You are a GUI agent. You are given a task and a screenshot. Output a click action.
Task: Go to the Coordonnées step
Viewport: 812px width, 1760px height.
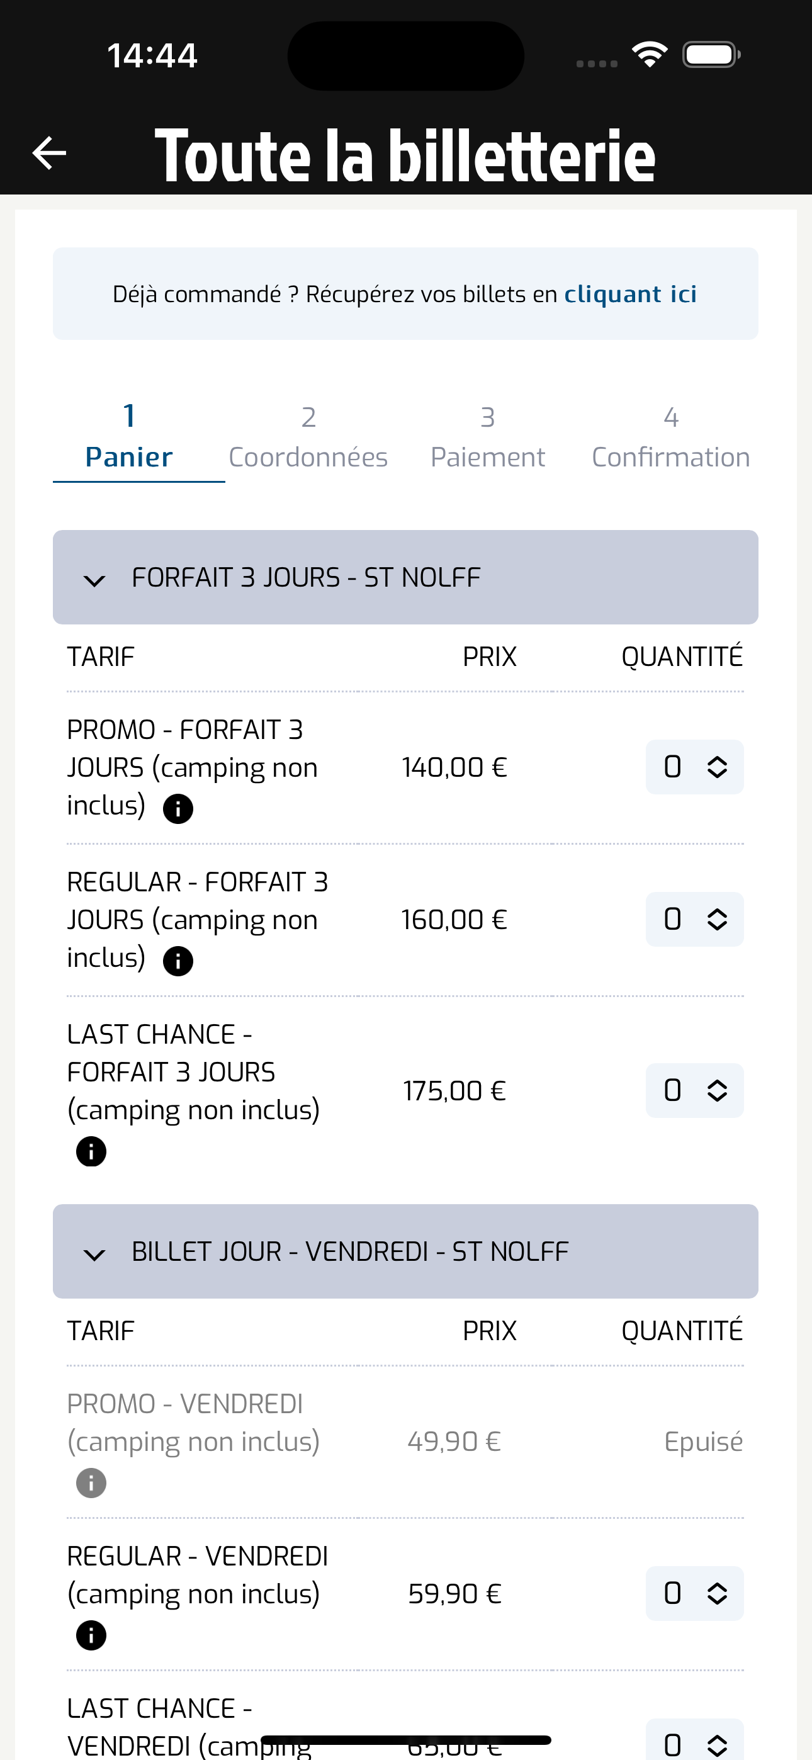[308, 437]
